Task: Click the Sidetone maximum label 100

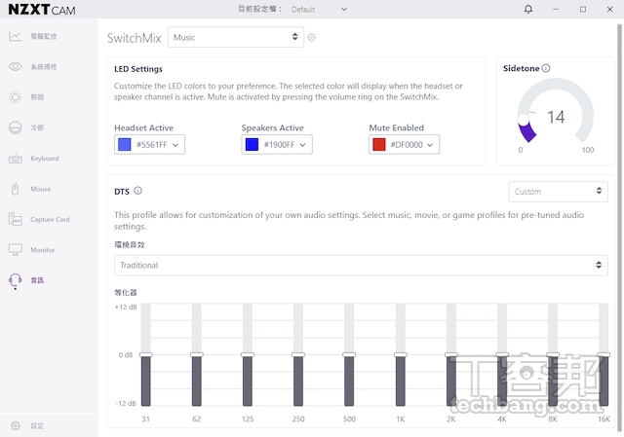Action: [x=588, y=150]
